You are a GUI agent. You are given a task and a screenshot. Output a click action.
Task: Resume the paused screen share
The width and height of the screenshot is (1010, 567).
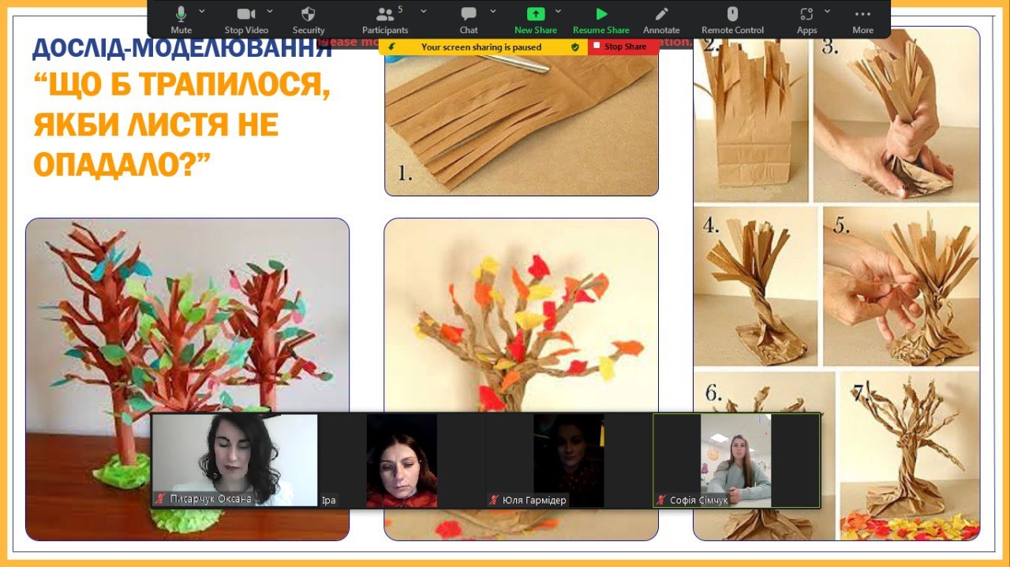[600, 19]
